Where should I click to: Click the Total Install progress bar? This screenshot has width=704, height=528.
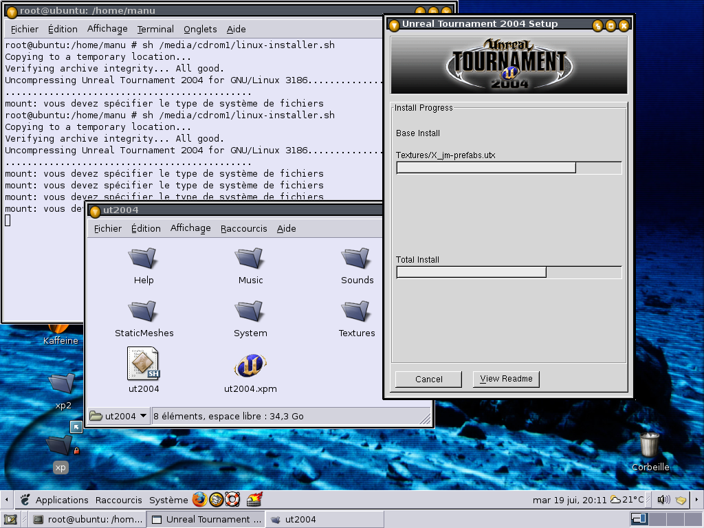(x=509, y=272)
